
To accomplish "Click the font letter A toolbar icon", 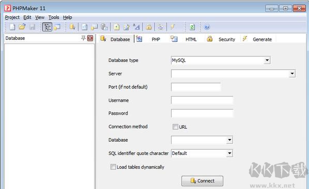I will (136, 27).
